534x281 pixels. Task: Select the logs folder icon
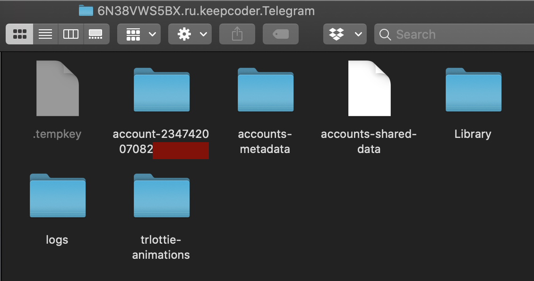coord(58,196)
